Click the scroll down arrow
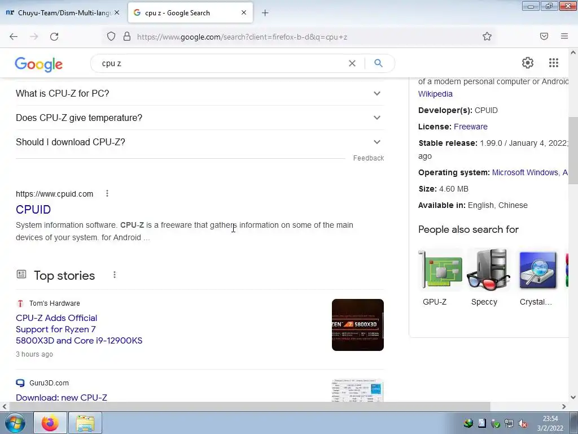578x434 pixels. [573, 397]
